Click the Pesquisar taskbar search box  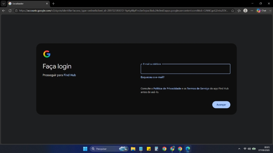click(109, 149)
